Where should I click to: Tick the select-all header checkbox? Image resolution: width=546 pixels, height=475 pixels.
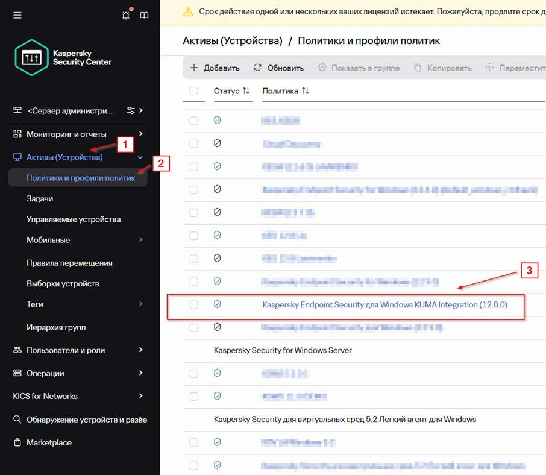tap(193, 91)
